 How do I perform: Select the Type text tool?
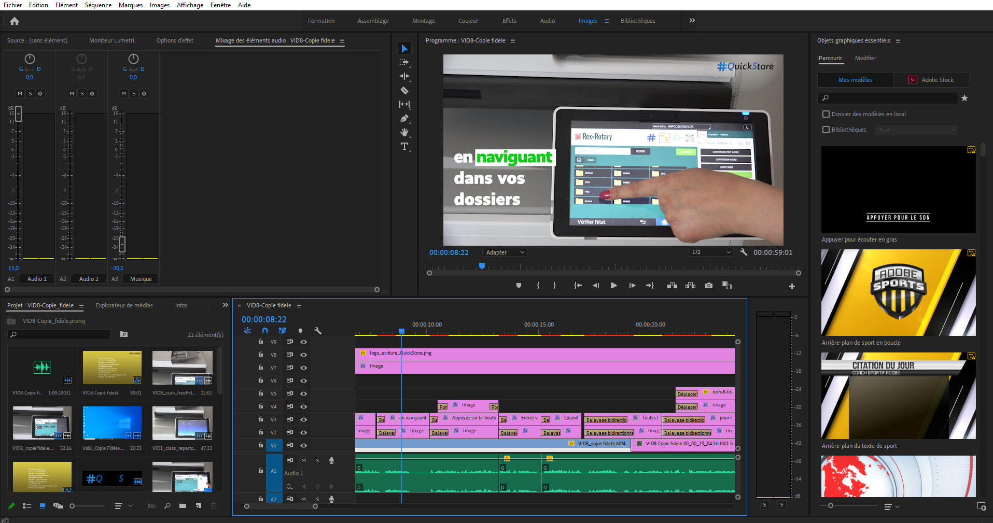tap(404, 147)
